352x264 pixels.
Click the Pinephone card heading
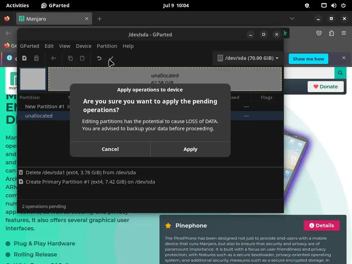click(x=191, y=225)
